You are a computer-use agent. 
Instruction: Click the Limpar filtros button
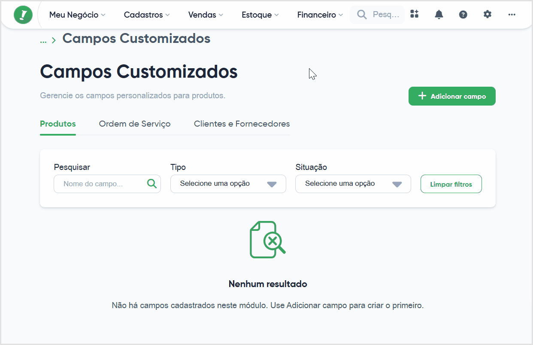tap(451, 184)
